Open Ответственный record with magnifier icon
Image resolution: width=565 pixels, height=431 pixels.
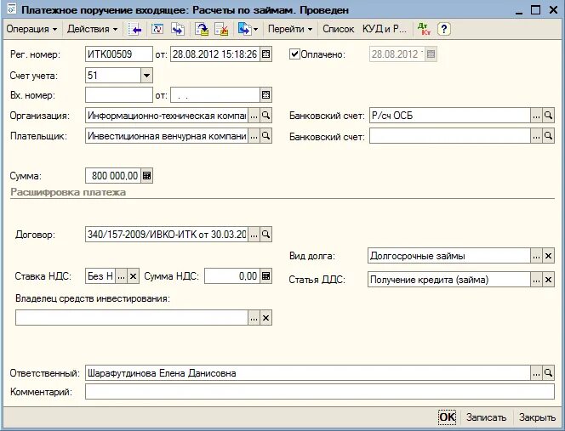coord(549,373)
